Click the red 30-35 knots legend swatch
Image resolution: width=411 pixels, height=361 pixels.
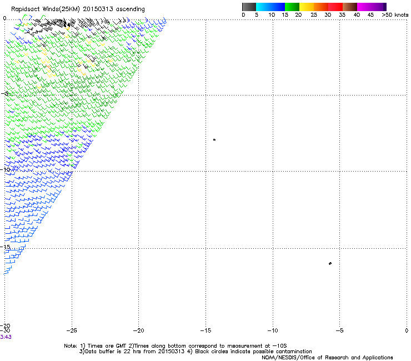pos(335,7)
